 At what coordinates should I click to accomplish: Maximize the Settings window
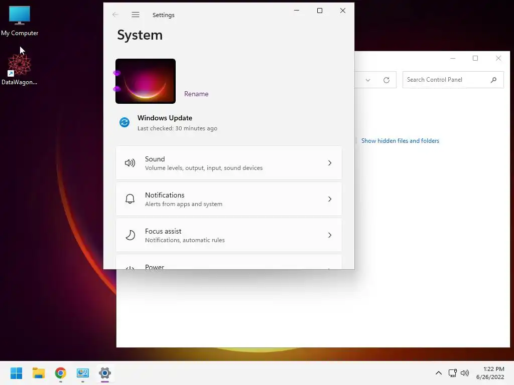(320, 11)
